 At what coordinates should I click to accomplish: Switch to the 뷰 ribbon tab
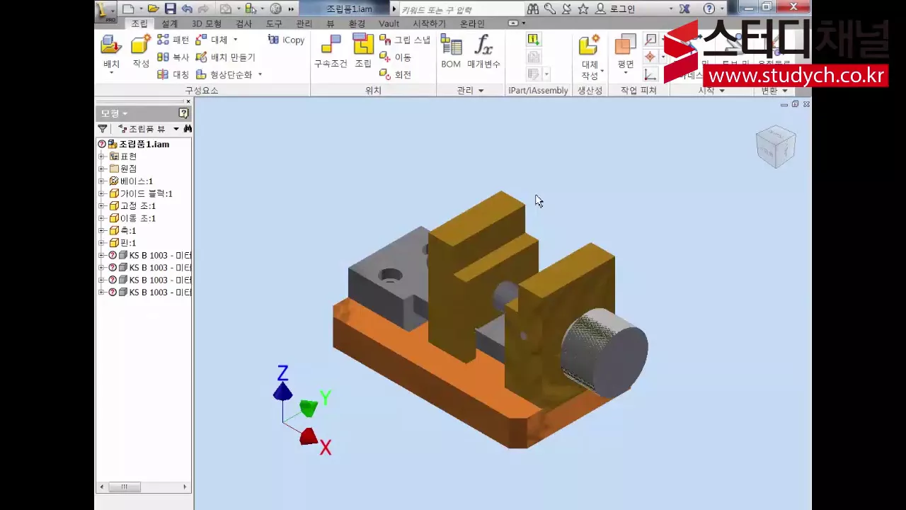331,23
